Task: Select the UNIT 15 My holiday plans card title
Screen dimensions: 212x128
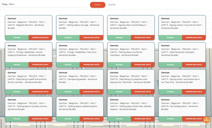Action: pos(180,106)
